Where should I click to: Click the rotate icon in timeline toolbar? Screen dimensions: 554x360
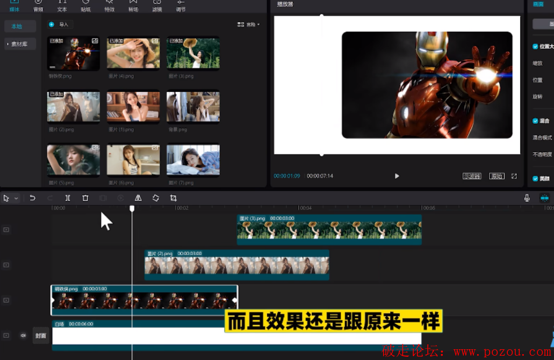[x=155, y=198]
